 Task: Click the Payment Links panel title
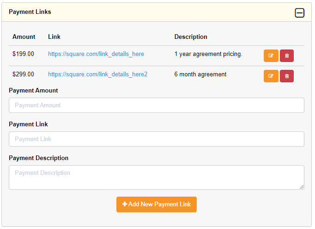(x=30, y=12)
